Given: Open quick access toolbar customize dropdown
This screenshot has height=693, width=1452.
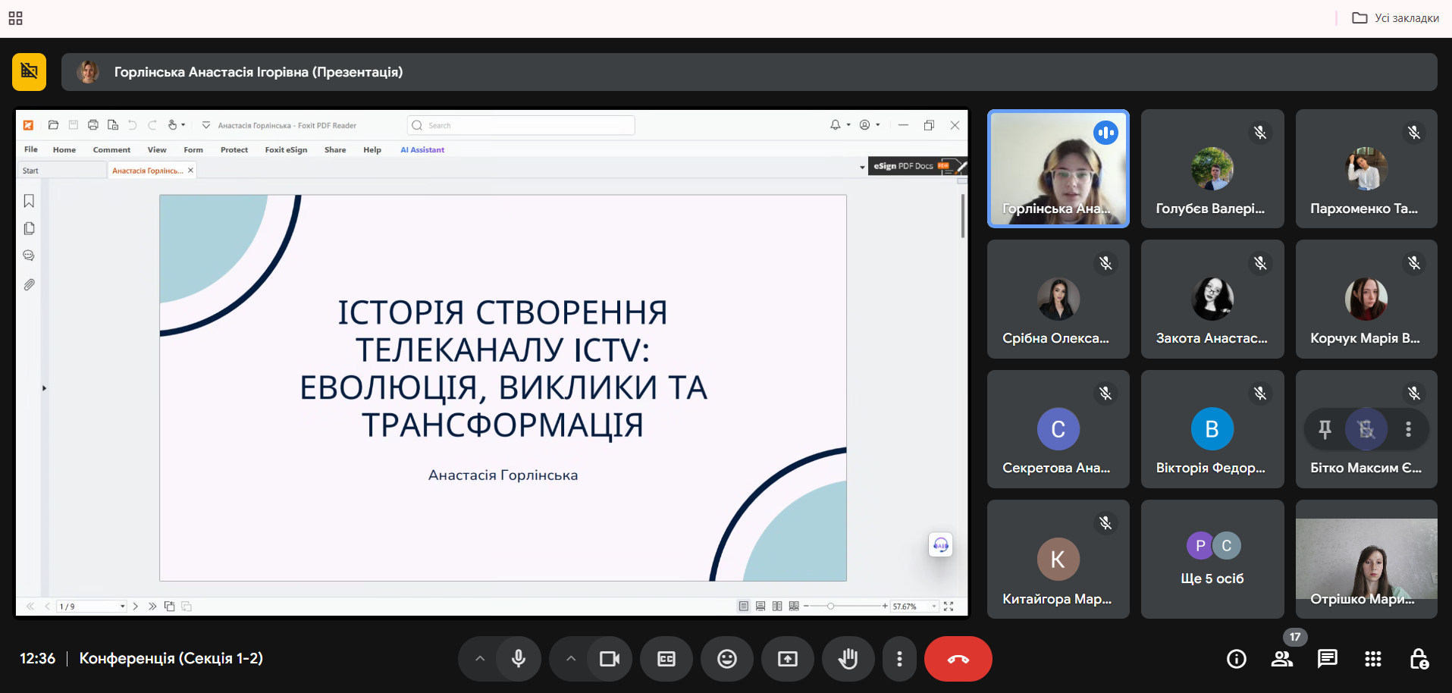Looking at the screenshot, I should pyautogui.click(x=206, y=125).
